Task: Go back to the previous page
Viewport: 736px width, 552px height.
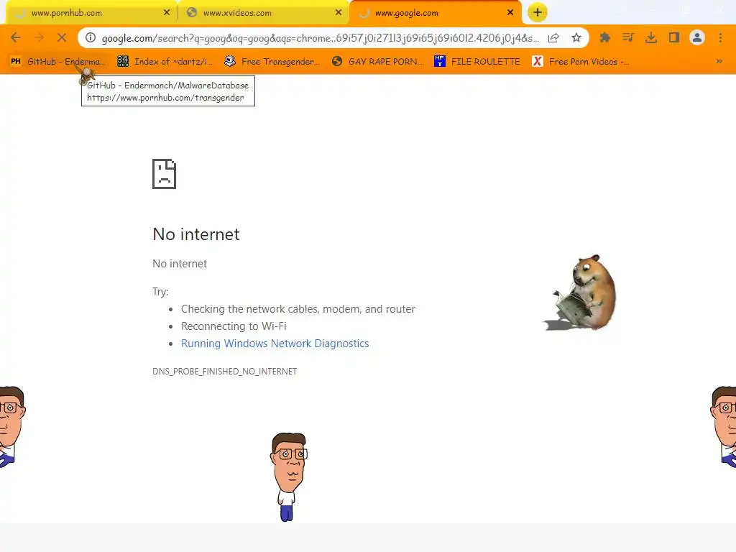Action: click(16, 37)
